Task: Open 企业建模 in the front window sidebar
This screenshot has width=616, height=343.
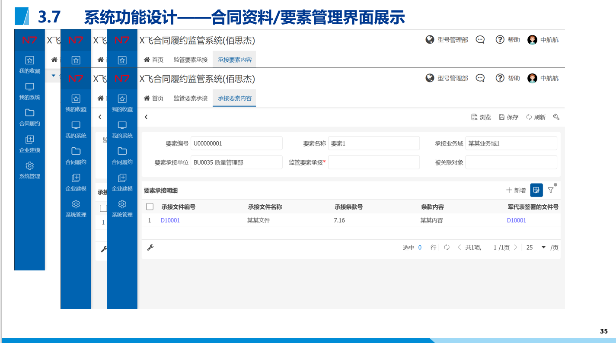Action: tap(122, 182)
